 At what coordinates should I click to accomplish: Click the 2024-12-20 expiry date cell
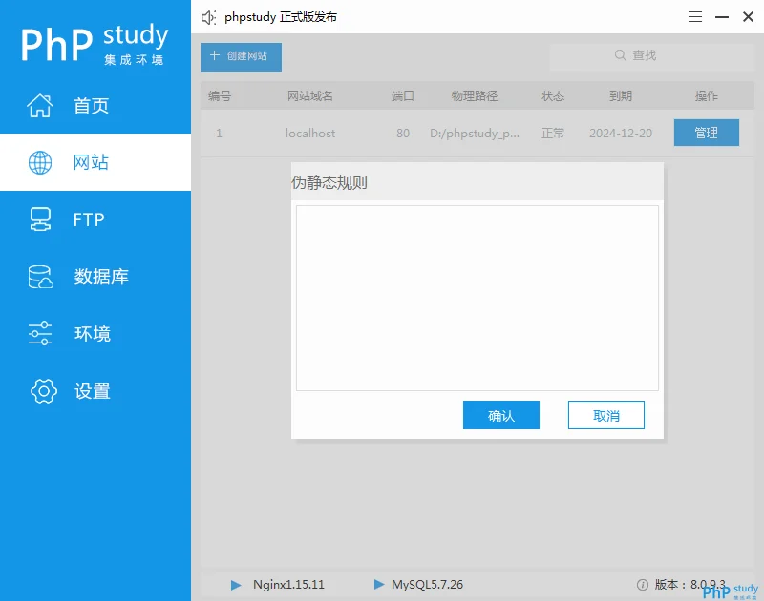pyautogui.click(x=620, y=134)
